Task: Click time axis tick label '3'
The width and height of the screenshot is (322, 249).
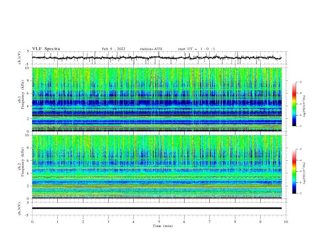Action: click(x=108, y=222)
